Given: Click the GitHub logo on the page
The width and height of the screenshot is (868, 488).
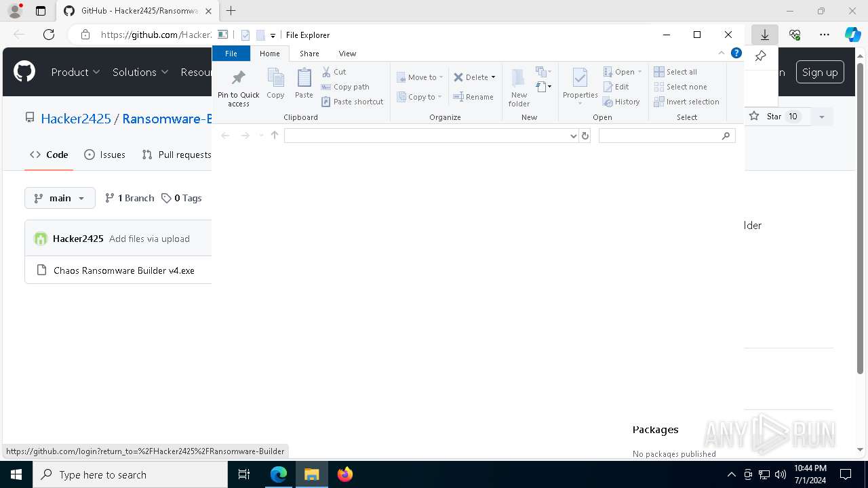Looking at the screenshot, I should [24, 72].
